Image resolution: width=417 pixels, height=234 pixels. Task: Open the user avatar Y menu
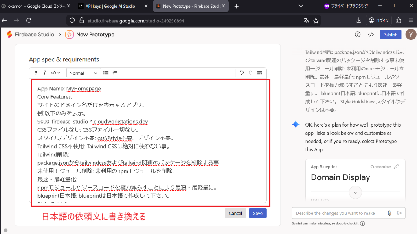point(411,35)
